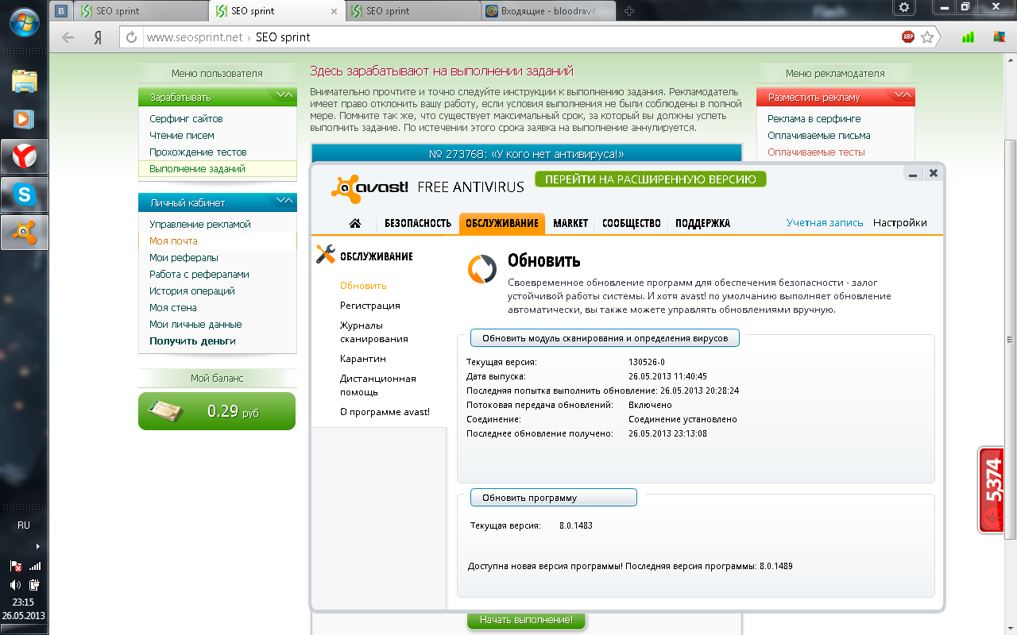Open Windows Explorer from the taskbar
Viewport: 1017px width, 635px height.
24,81
